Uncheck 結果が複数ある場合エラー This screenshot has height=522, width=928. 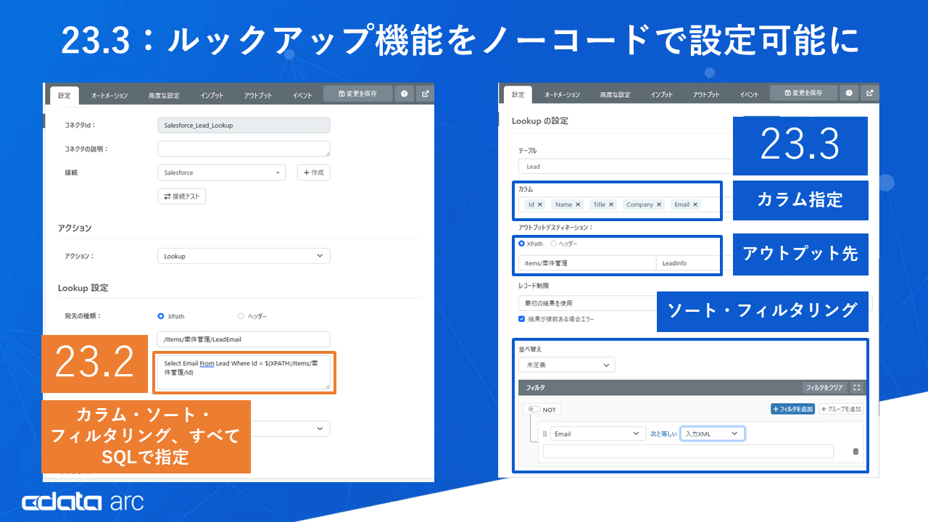click(x=521, y=318)
